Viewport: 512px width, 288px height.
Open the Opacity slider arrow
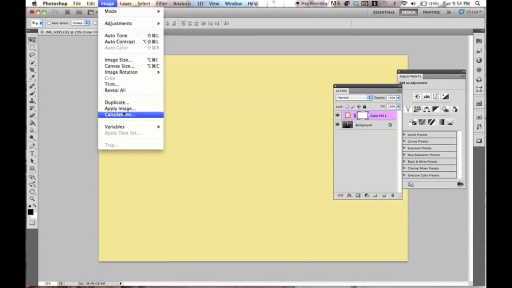[399, 98]
